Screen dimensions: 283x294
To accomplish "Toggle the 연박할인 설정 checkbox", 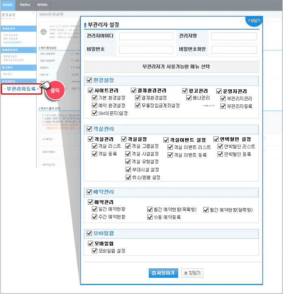I will coord(216,139).
